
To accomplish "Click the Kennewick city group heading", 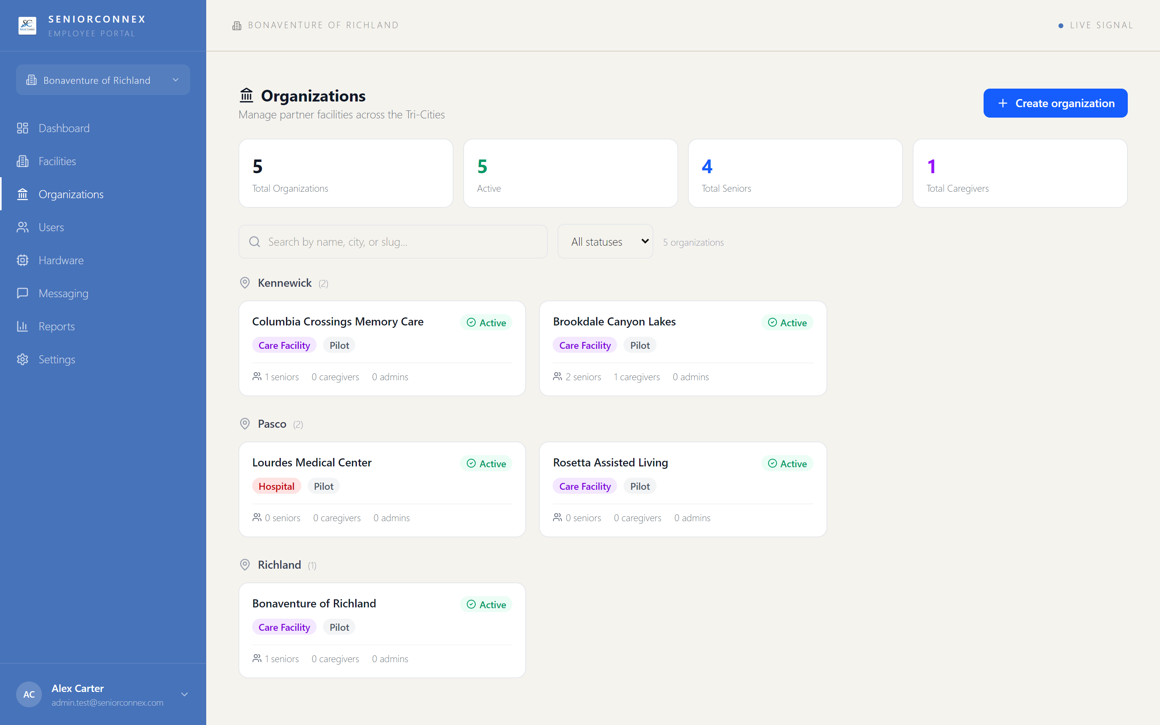I will (x=285, y=283).
